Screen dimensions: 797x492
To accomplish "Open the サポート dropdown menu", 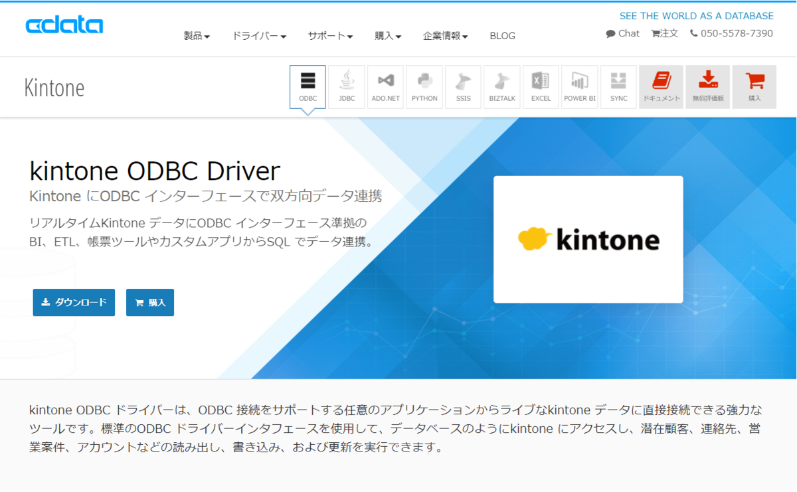I will pos(330,36).
